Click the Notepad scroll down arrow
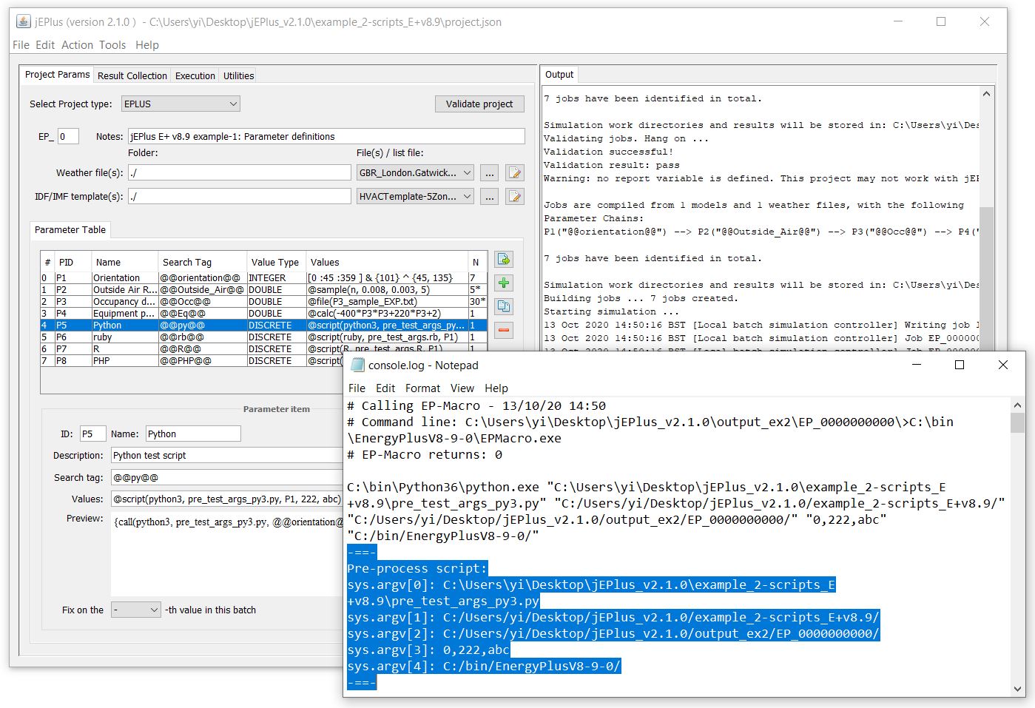This screenshot has width=1035, height=708. 1017,690
